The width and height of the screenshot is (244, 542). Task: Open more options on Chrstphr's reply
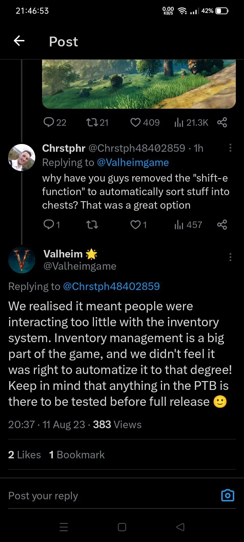point(230,148)
